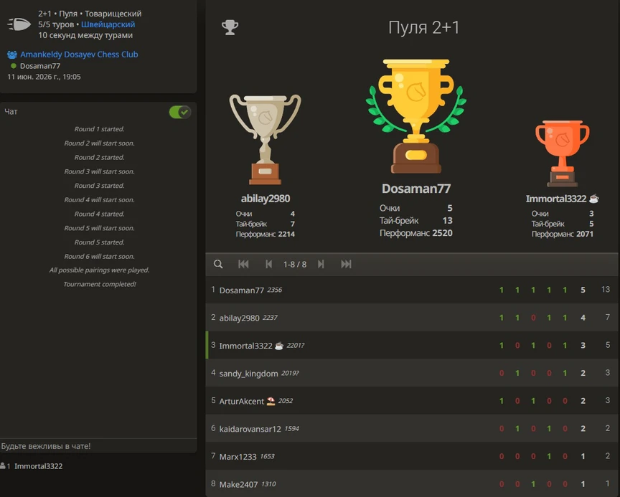Viewport: 620px width, 497px height.
Task: Open the player search magnifier icon
Action: pos(218,264)
